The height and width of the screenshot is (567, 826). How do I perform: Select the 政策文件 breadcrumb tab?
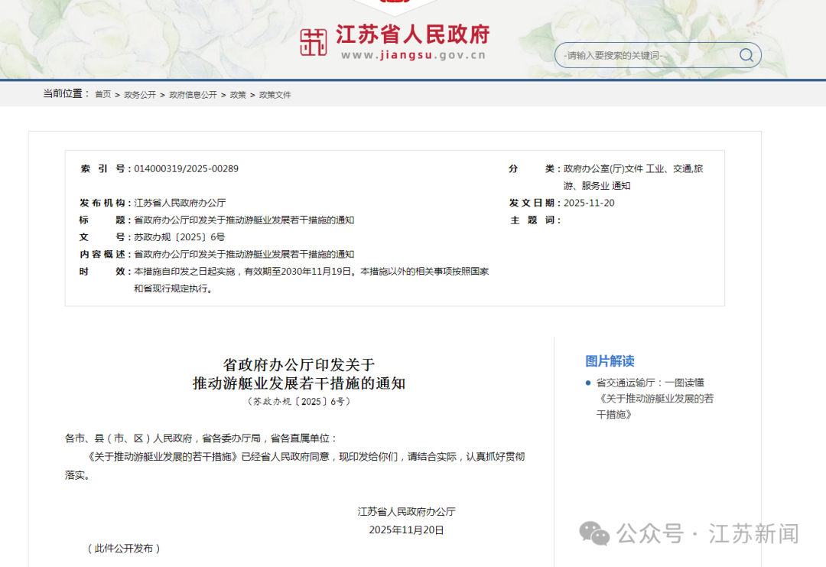(275, 93)
